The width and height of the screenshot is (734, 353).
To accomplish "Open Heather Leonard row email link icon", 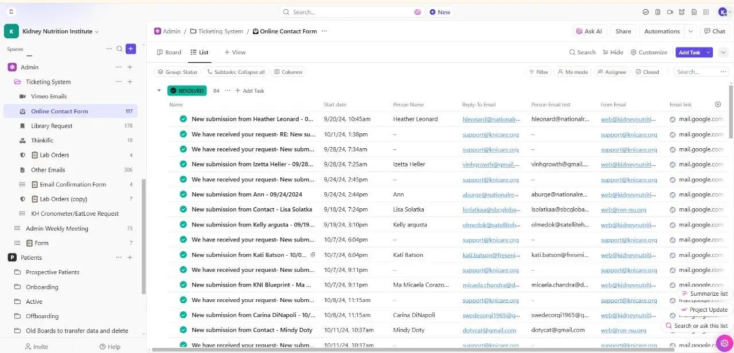I will coord(673,119).
